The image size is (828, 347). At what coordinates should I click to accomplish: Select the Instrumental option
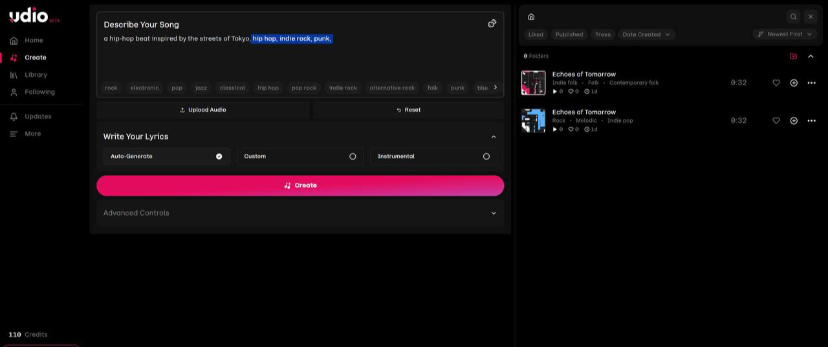coord(433,156)
